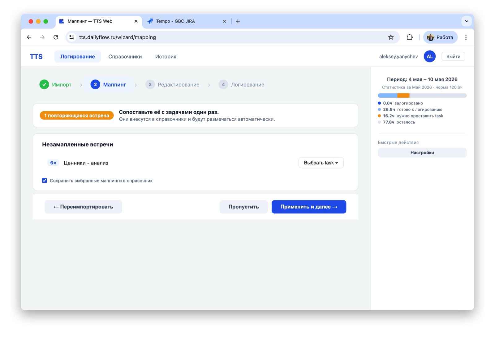This screenshot has height=338, width=495.
Task: Click aleksey.yanychev username
Action: [x=398, y=56]
